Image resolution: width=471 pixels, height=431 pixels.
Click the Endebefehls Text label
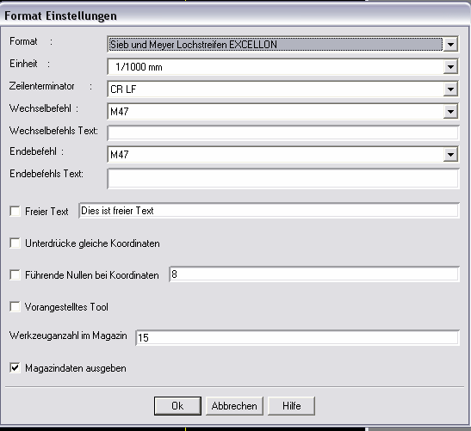pyautogui.click(x=46, y=174)
